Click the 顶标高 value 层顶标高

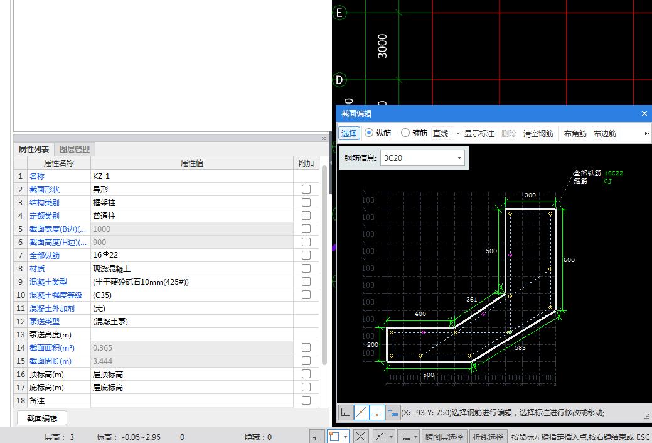(x=191, y=374)
